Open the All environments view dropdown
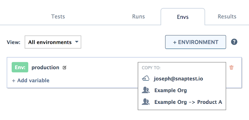The width and height of the screenshot is (249, 120). (53, 42)
